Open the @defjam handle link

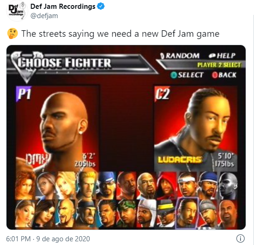pos(44,16)
